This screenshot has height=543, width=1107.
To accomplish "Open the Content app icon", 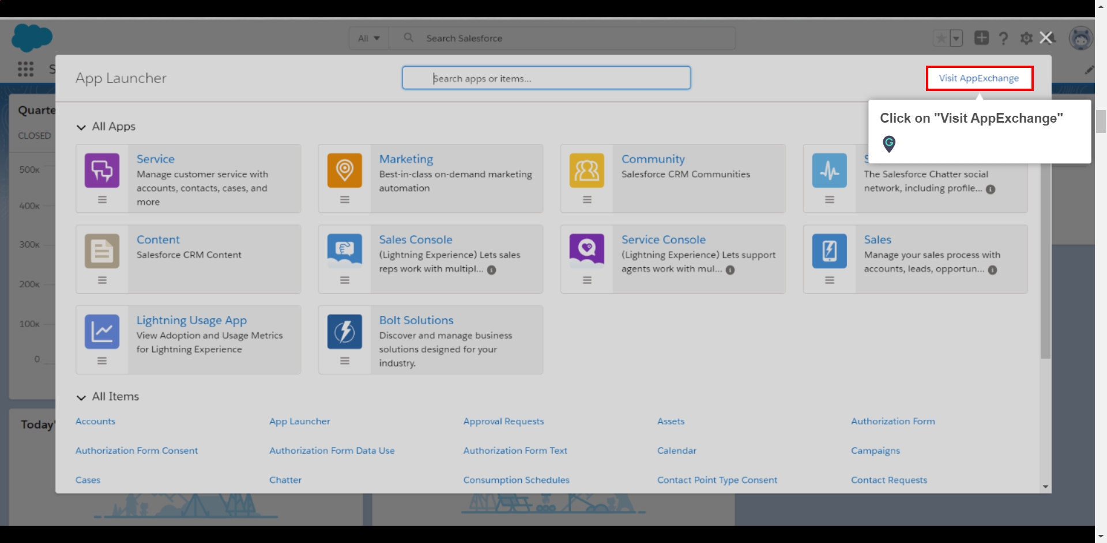I will [102, 251].
